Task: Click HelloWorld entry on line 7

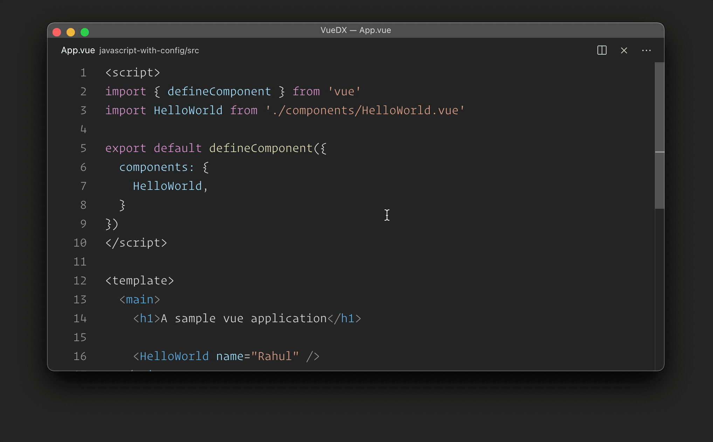Action: coord(167,186)
